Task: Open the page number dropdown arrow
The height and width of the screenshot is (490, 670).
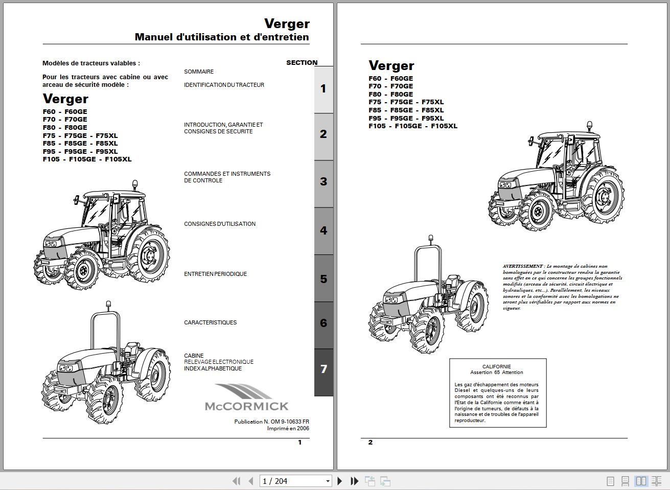Action: (x=328, y=481)
